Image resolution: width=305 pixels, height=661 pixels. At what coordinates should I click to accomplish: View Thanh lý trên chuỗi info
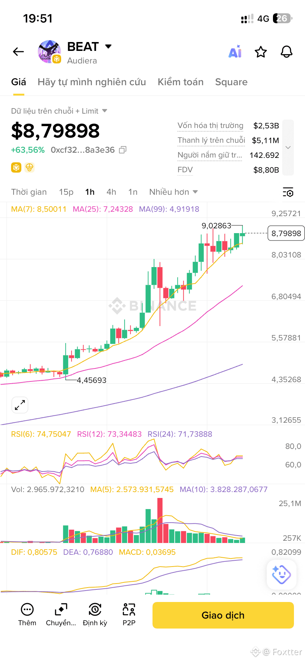coord(211,140)
